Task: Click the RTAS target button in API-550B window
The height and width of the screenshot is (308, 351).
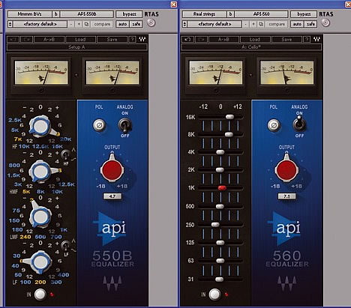Action: click(151, 22)
